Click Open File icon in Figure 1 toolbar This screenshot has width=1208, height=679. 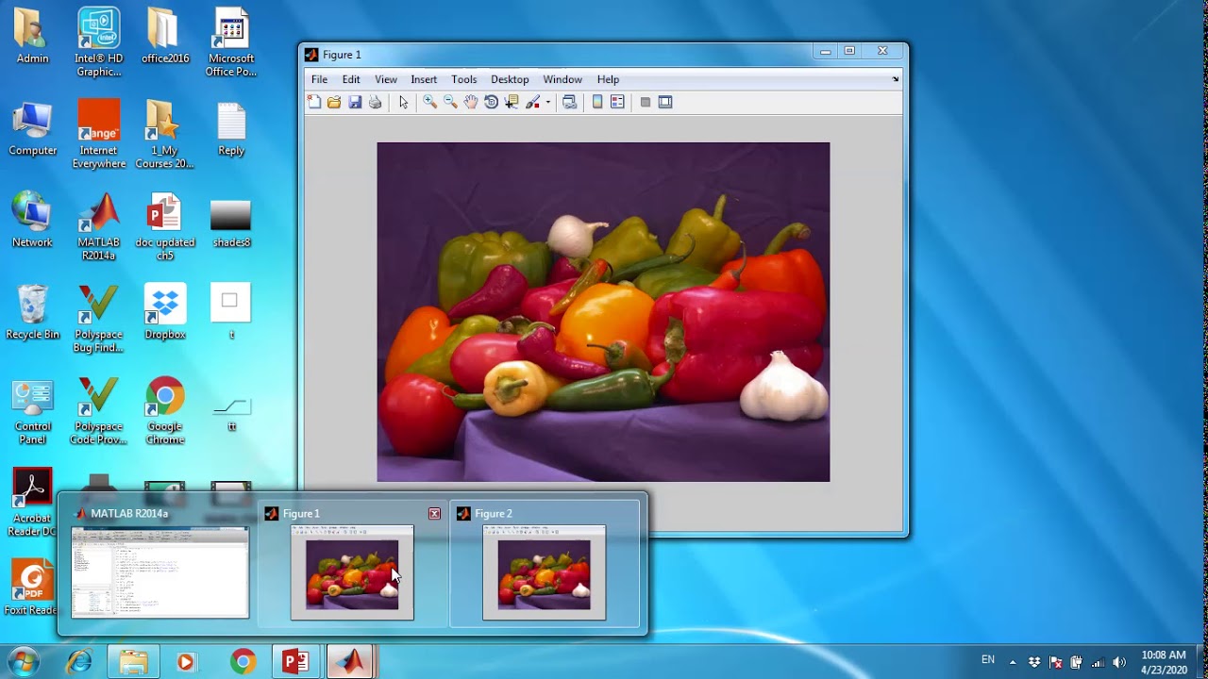[x=334, y=102]
